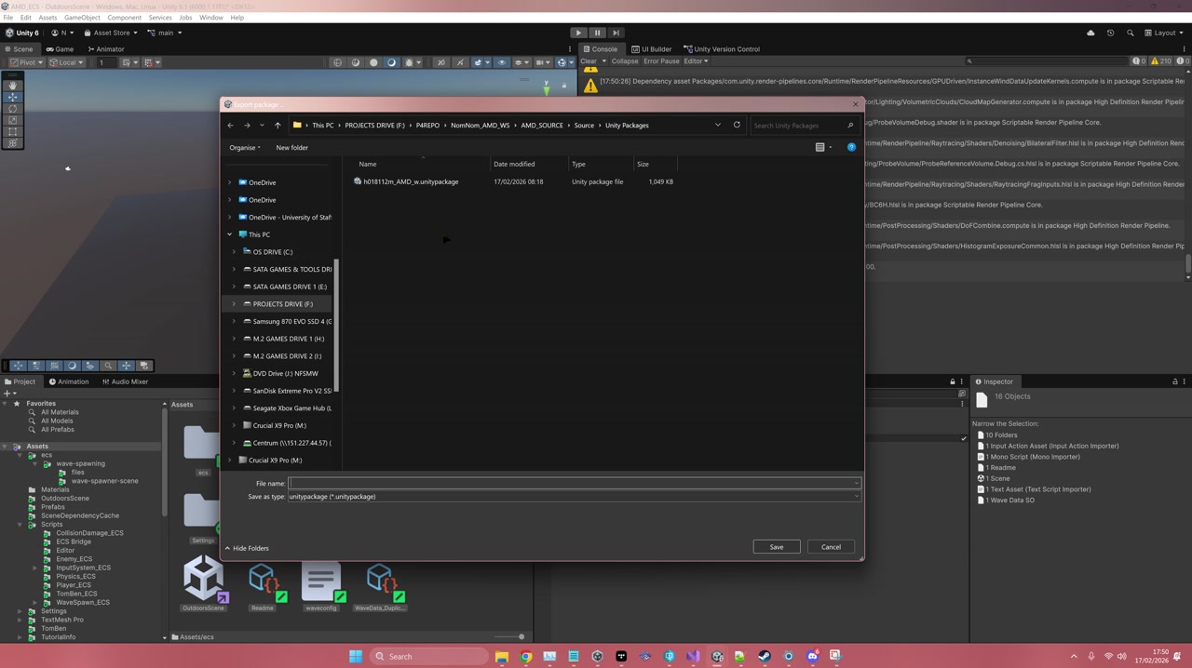Open the Pivot handle position dropdown
Screen dimensions: 1192x668
(26, 62)
